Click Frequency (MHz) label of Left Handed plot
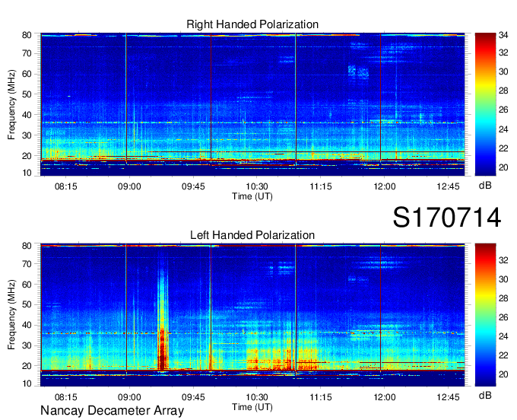This screenshot has height=420, width=517. 11,315
